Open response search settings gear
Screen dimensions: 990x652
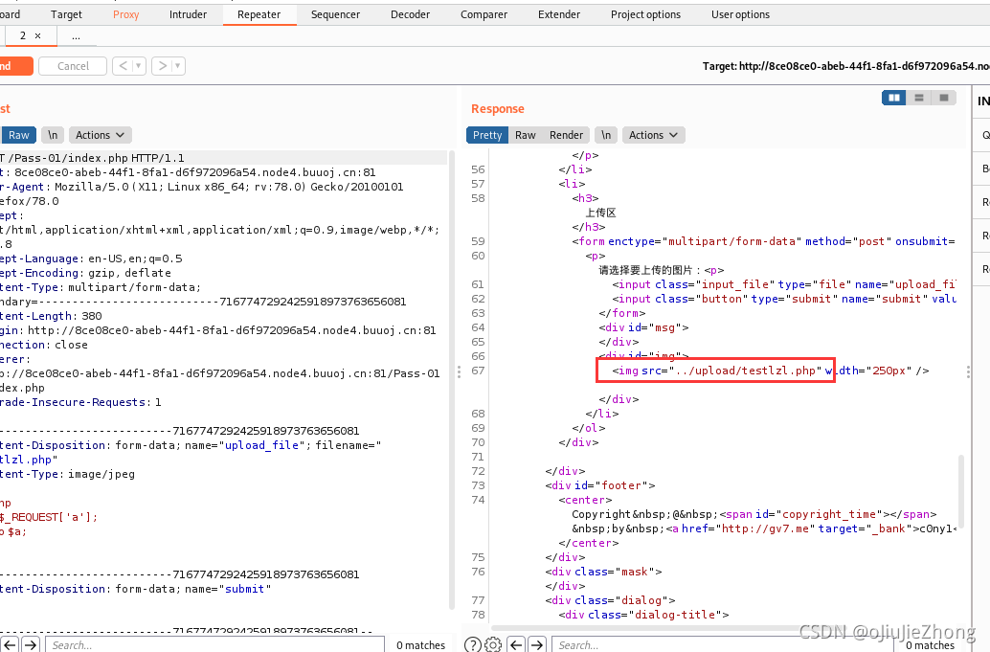click(x=493, y=644)
